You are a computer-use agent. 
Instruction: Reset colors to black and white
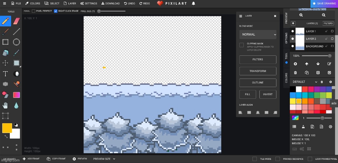16,125
